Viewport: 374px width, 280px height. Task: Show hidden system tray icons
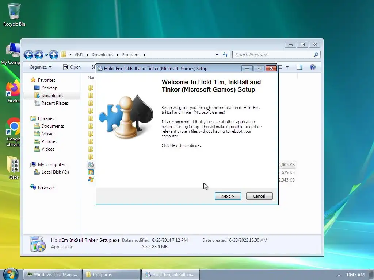pyautogui.click(x=339, y=275)
